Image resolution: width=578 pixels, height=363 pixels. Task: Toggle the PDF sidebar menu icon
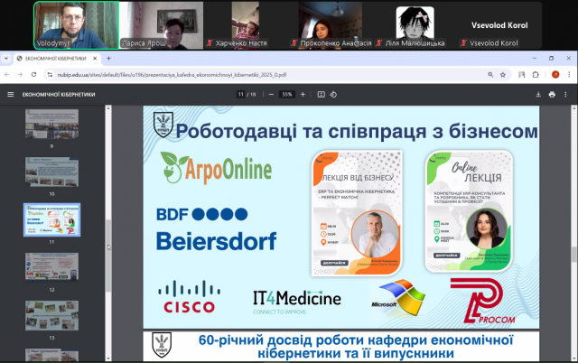point(11,94)
